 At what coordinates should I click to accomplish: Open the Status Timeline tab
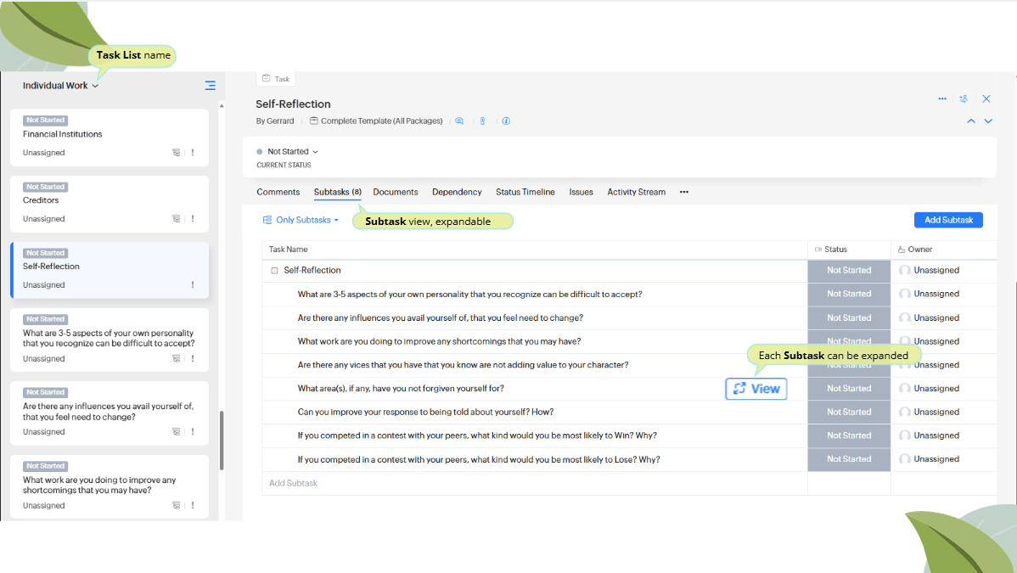coord(525,192)
